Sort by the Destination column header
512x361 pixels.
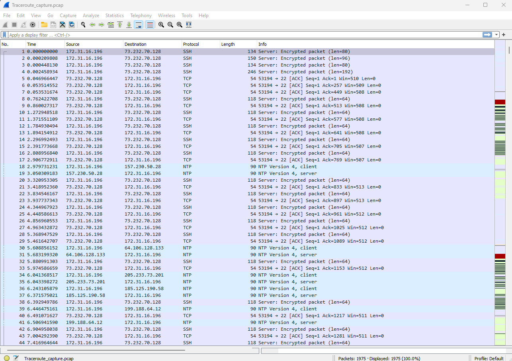point(152,44)
